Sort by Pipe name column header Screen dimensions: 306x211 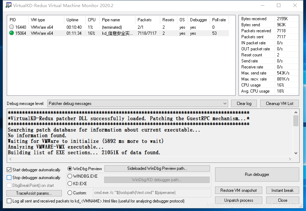point(117,20)
